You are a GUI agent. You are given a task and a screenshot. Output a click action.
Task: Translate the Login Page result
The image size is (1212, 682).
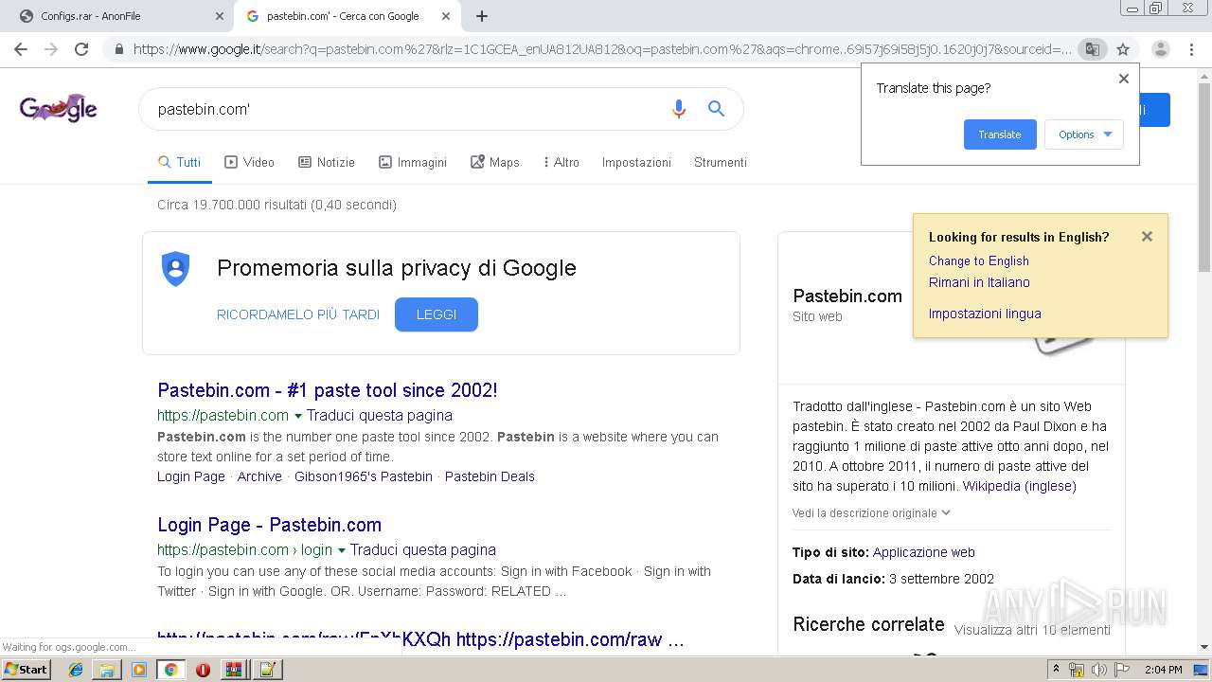(x=423, y=549)
